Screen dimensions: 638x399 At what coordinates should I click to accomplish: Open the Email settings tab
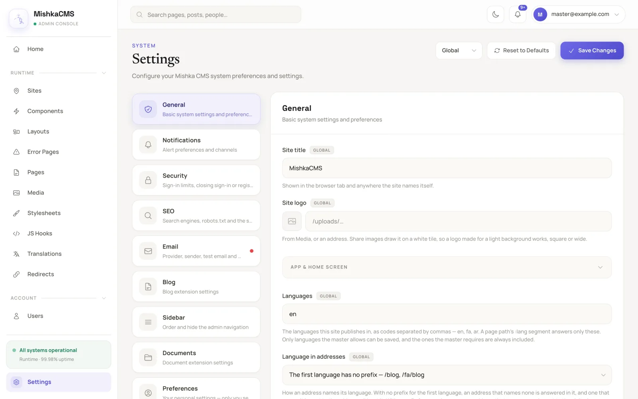[x=196, y=251]
